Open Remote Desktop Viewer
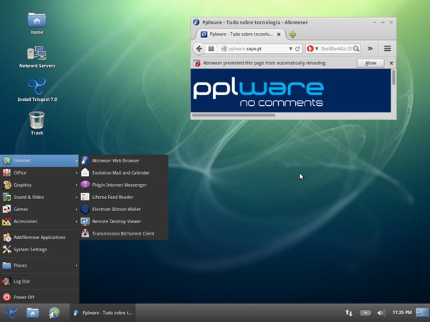The width and height of the screenshot is (430, 322). (x=124, y=221)
